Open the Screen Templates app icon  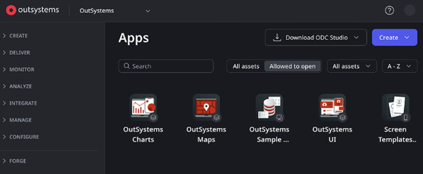[395, 107]
